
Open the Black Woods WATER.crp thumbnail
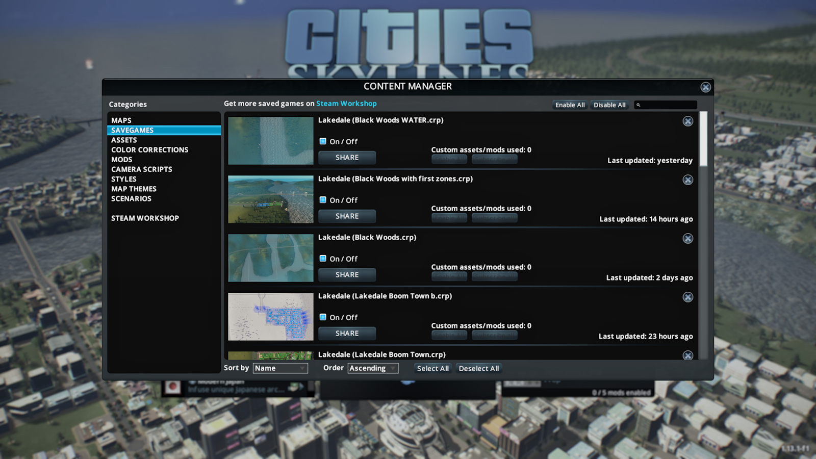coord(271,141)
